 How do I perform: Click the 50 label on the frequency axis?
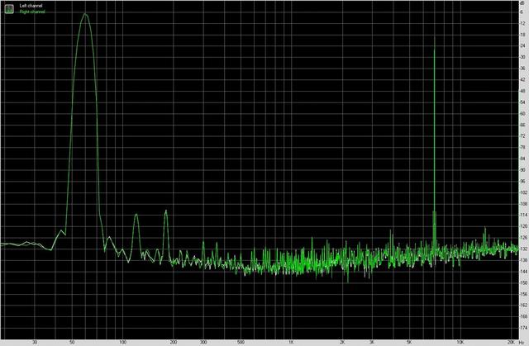[72, 343]
